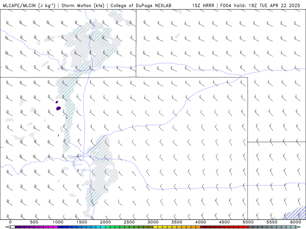The height and width of the screenshot is (229, 306).
Task: Click the 4000 label on the color scale
Action: coord(200,222)
